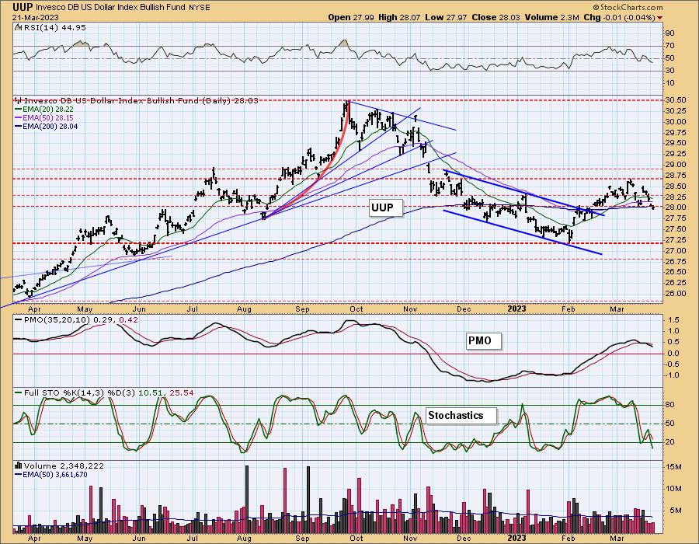Viewport: 699px width, 544px height.
Task: Click the Dec label under the volume panel
Action: point(464,539)
